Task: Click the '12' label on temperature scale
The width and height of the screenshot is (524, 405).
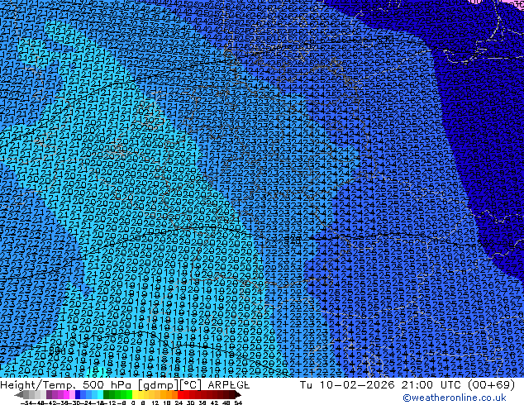Action: point(155,403)
